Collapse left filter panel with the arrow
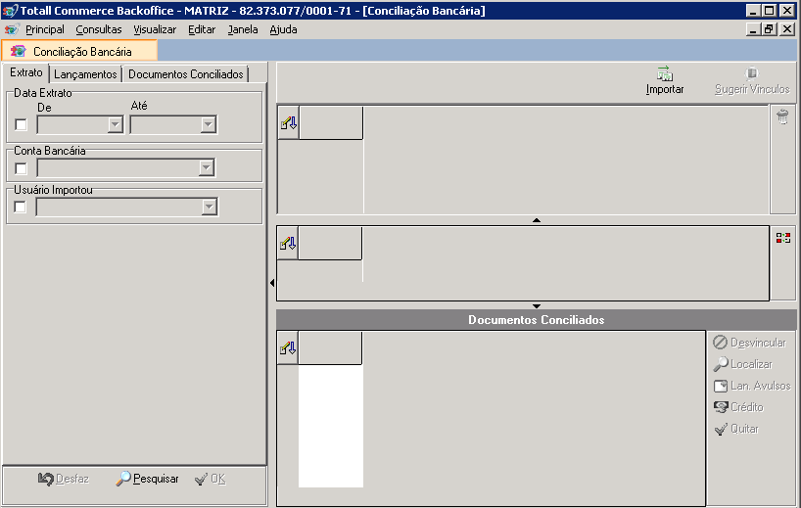This screenshot has width=801, height=508. pos(272,282)
